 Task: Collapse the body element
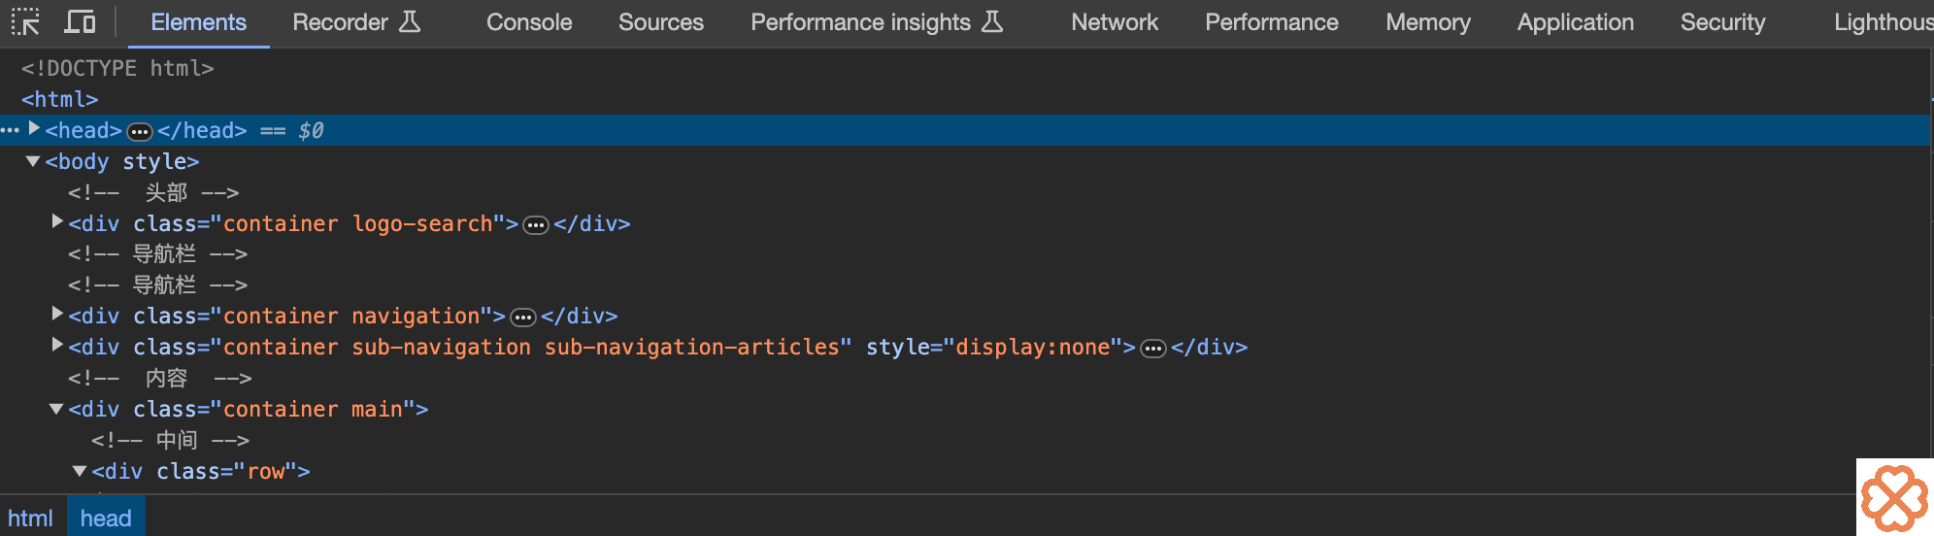(x=33, y=161)
